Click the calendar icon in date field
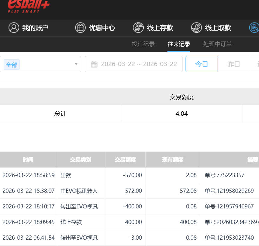The image size is (259, 246). coord(94,64)
